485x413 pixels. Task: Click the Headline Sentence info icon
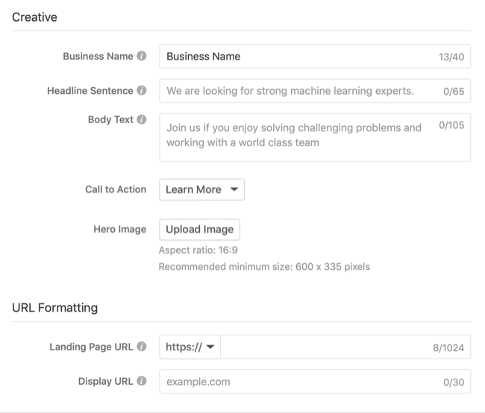pyautogui.click(x=142, y=91)
